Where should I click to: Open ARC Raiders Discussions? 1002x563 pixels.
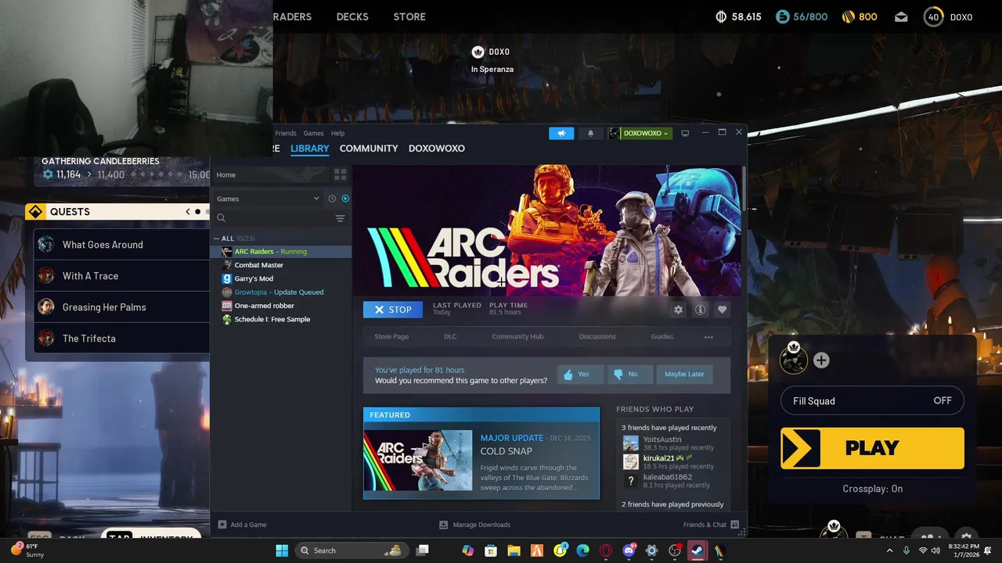click(x=597, y=336)
